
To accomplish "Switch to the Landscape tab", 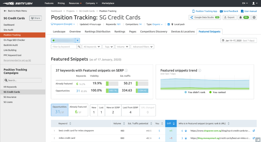I will tap(59, 32).
